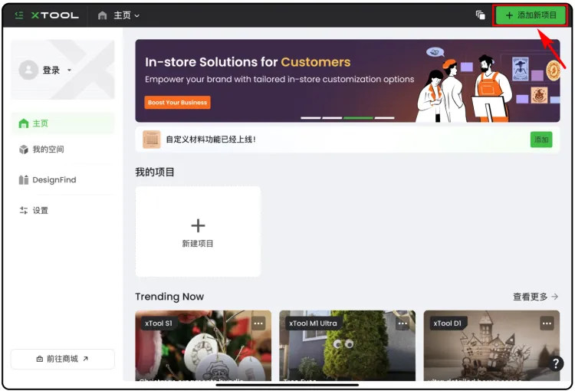Screen dimensions: 575x391
Task: Select 主页 in the sidebar
Action: [x=63, y=123]
